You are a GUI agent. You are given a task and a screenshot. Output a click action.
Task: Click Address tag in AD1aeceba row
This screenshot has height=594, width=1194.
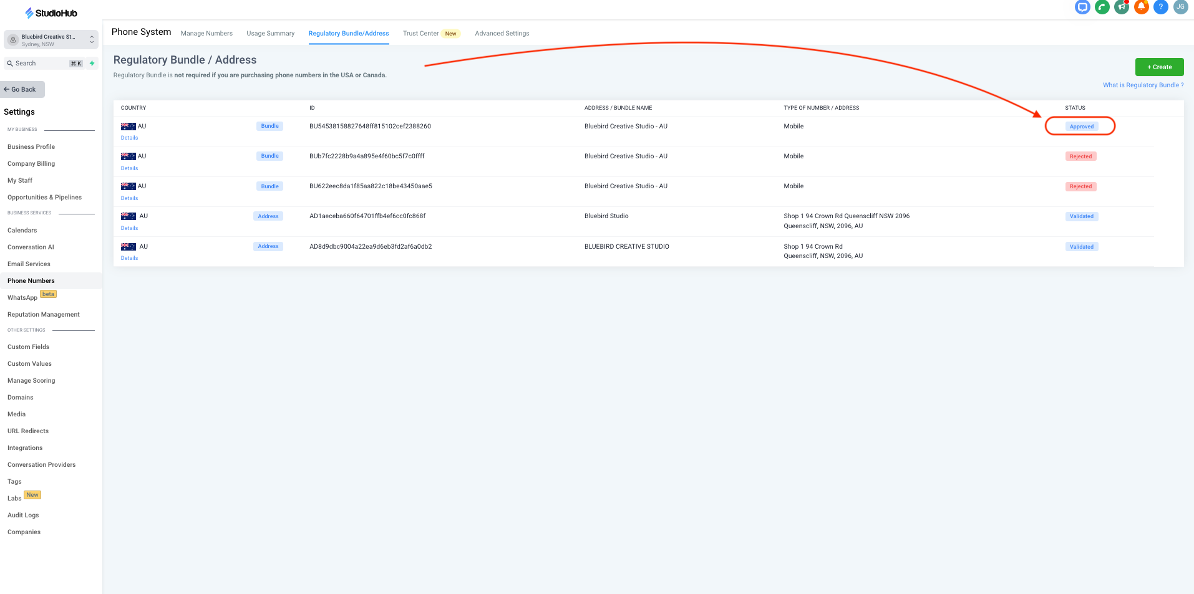pyautogui.click(x=268, y=216)
